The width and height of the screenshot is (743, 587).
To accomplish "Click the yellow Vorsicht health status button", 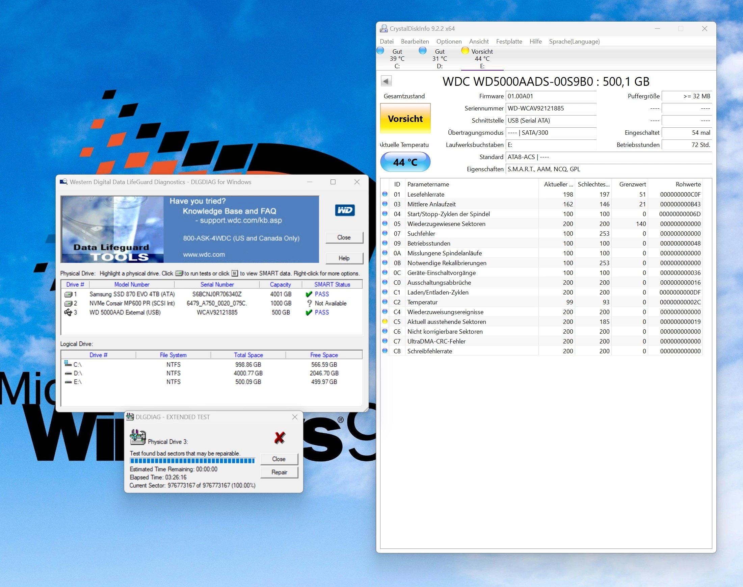I will point(405,119).
